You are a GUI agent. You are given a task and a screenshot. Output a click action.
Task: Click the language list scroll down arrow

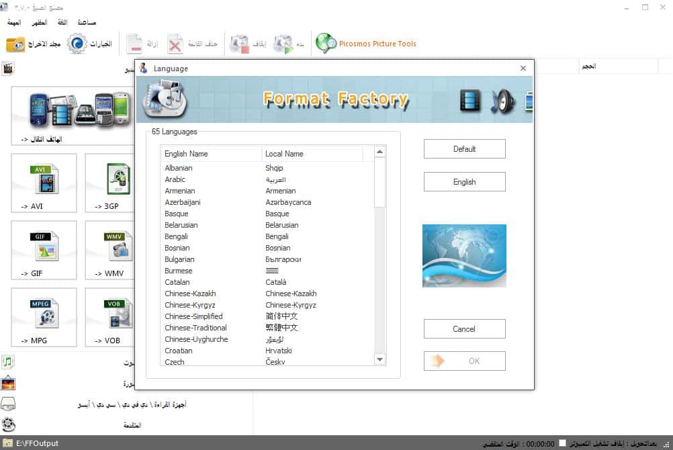click(x=379, y=360)
